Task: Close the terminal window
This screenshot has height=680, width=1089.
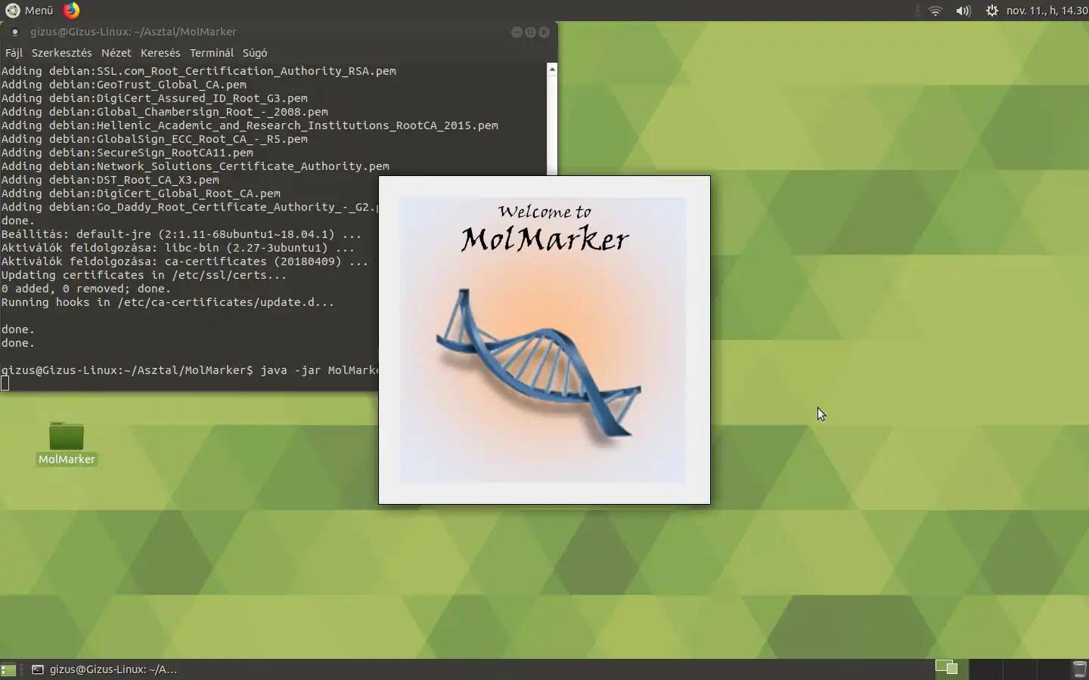Action: (544, 32)
